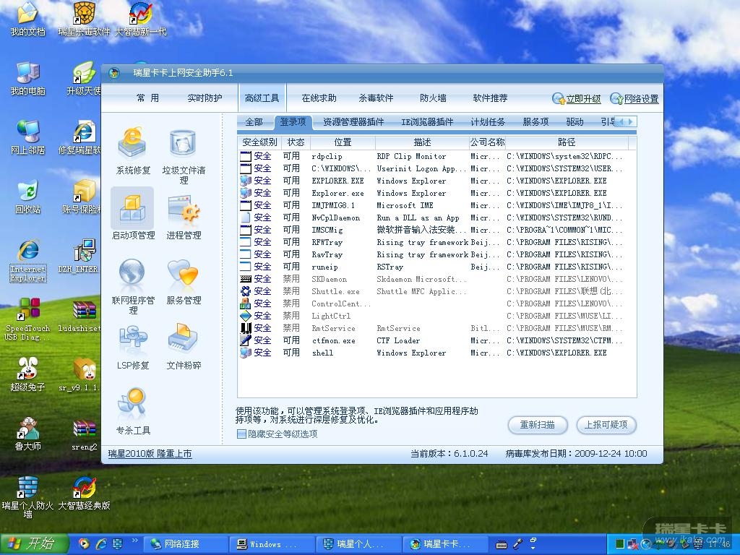
Task: Select 服务项 sub-tab
Action: [x=535, y=121]
